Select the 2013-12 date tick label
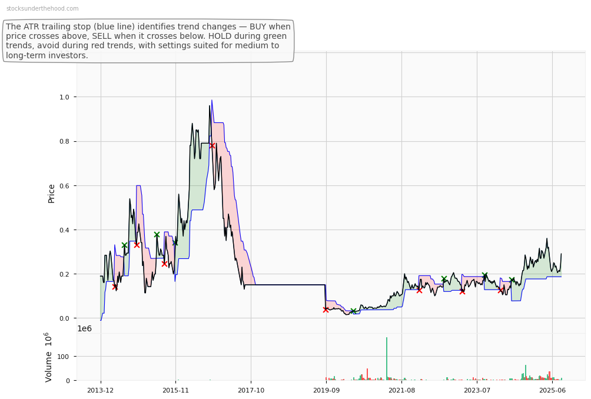This screenshot has height=399, width=591. 100,390
